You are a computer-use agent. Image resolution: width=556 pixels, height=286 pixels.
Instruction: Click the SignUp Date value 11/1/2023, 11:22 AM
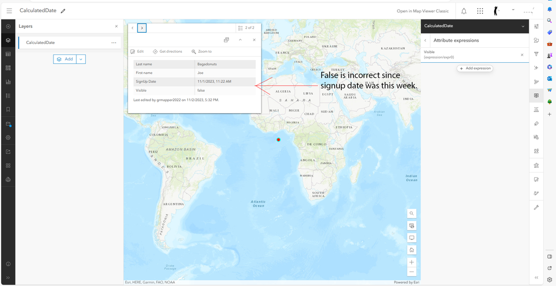(225, 82)
